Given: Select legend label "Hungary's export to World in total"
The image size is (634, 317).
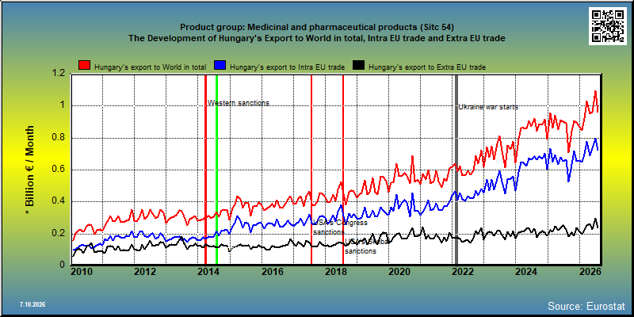Looking at the screenshot, I should click(151, 67).
